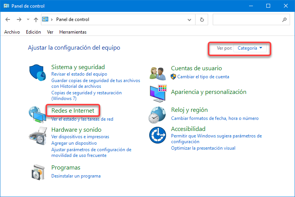This screenshot has width=295, height=197.
Task: Click Revisar el estado del equipo
Action: point(79,74)
